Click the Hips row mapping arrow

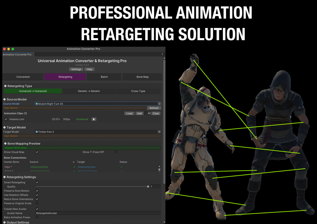74,167
